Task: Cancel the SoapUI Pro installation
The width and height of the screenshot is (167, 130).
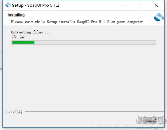Action: pyautogui.click(x=150, y=121)
